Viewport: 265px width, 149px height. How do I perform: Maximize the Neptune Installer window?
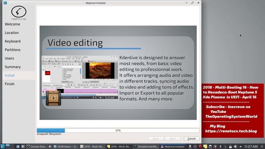tap(192, 3)
